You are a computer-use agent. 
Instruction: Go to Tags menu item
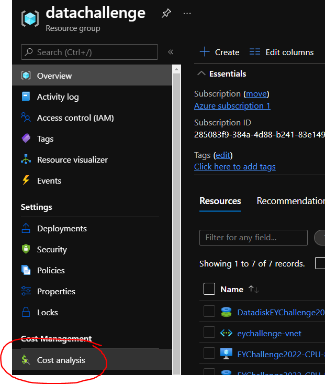(92, 138)
